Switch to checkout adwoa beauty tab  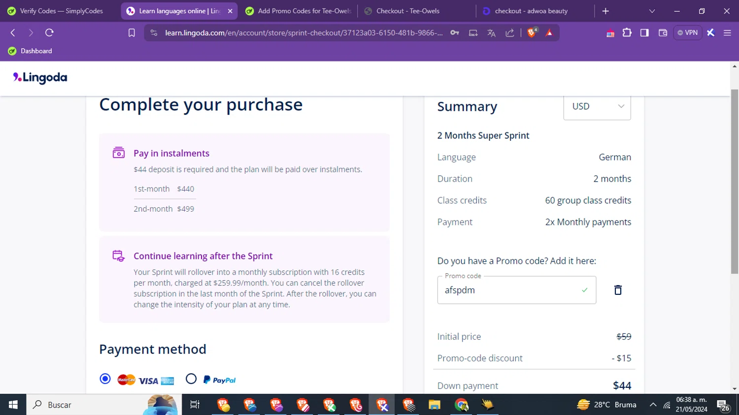point(535,11)
